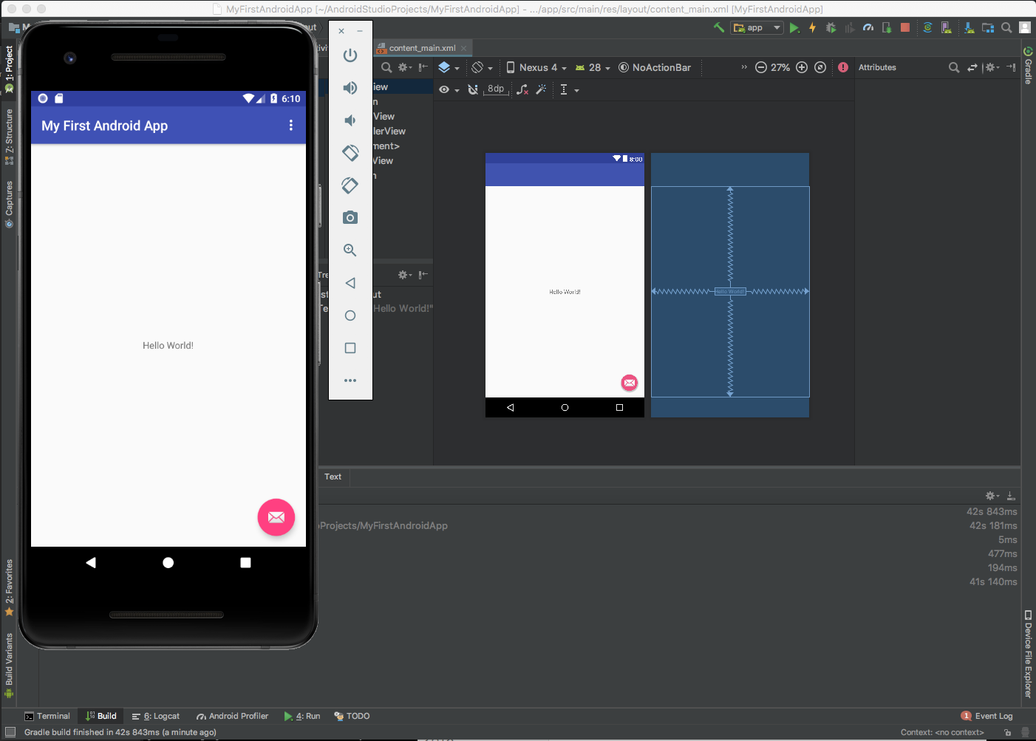Open the orientation for preview dropdown
1036x741 pixels.
pyautogui.click(x=483, y=67)
